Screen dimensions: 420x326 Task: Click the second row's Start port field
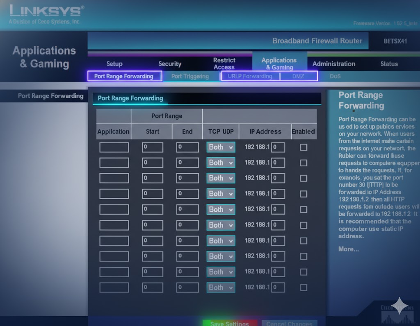click(153, 163)
